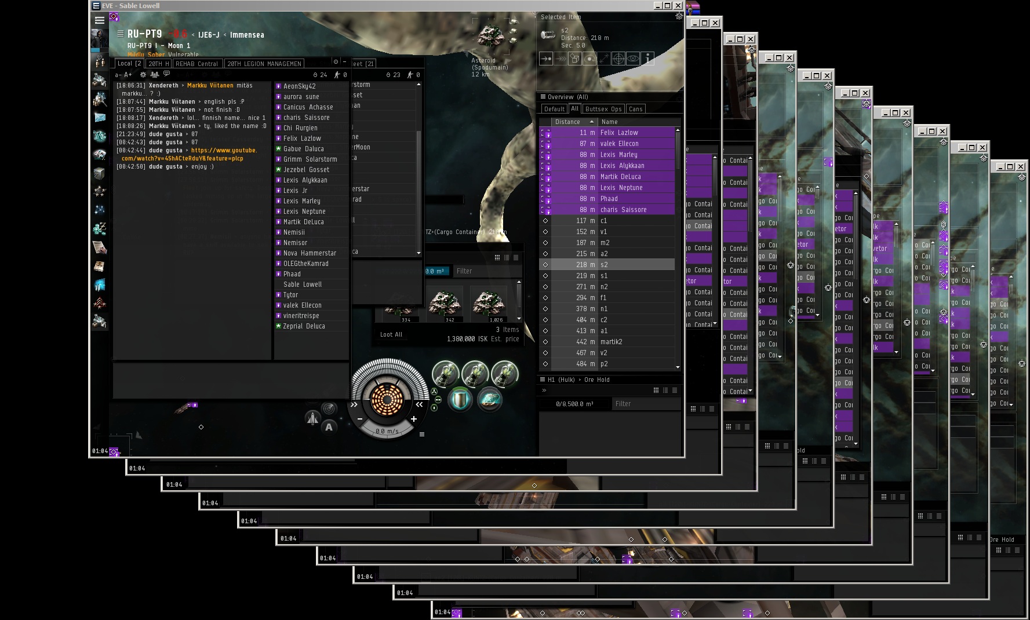Switch Ore Hold to icon grid view

click(x=656, y=391)
